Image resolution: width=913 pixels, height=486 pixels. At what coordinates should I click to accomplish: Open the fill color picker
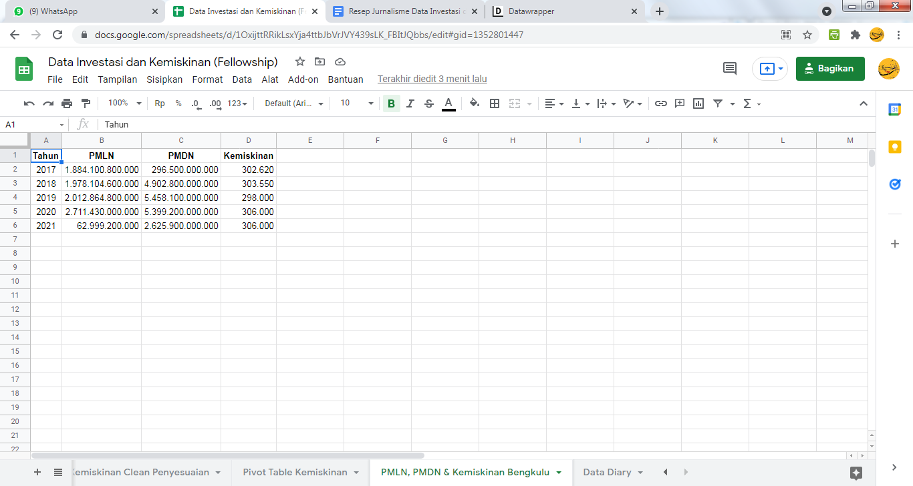click(475, 103)
